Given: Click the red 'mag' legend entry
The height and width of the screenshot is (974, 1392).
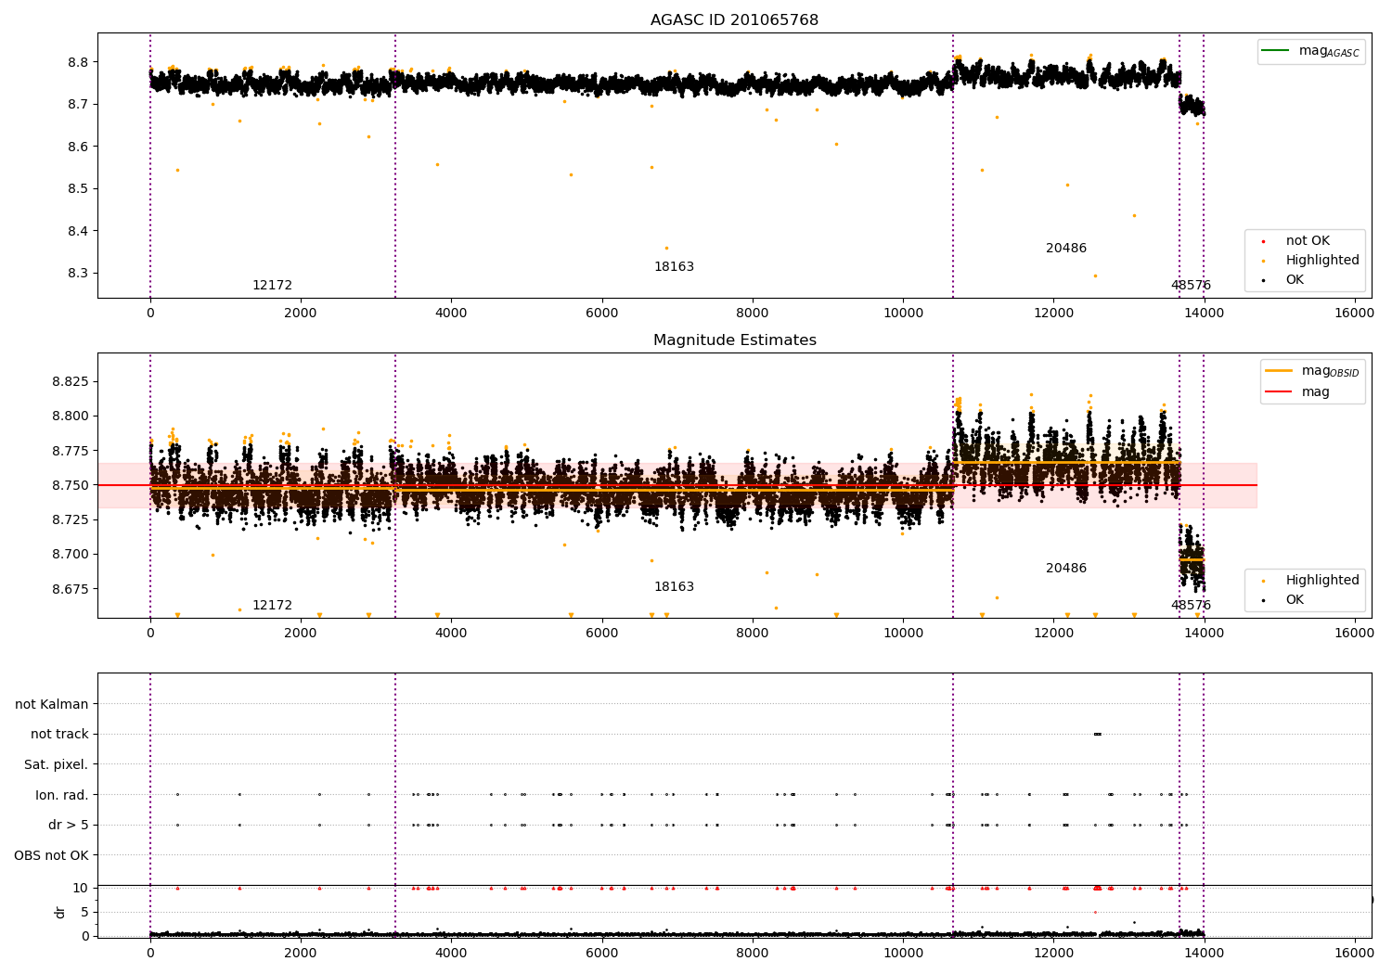Looking at the screenshot, I should (x=1315, y=391).
